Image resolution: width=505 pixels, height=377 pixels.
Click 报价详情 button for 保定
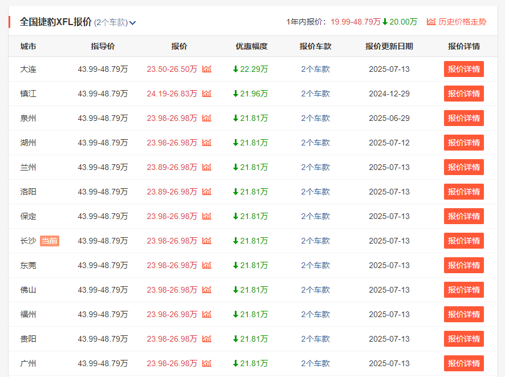464,216
